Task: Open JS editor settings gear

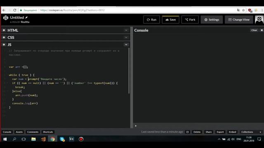Action: [4, 45]
